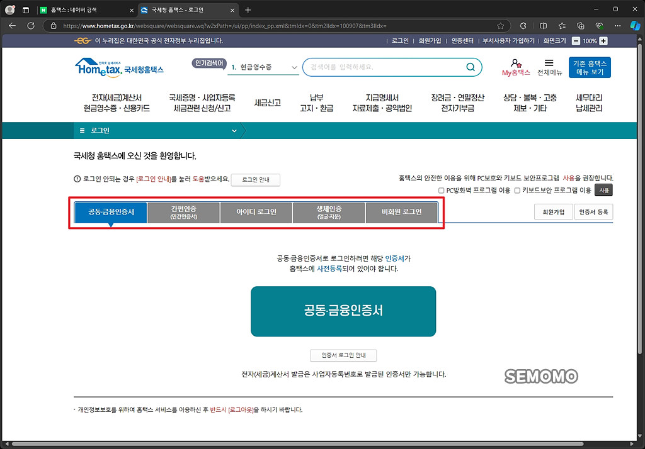Open Copilot sidebar icon

pos(635,26)
